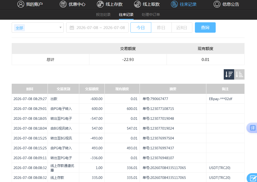The width and height of the screenshot is (257, 182).
Task: Click the 优惠中心 gift icon
Action: click(63, 4)
